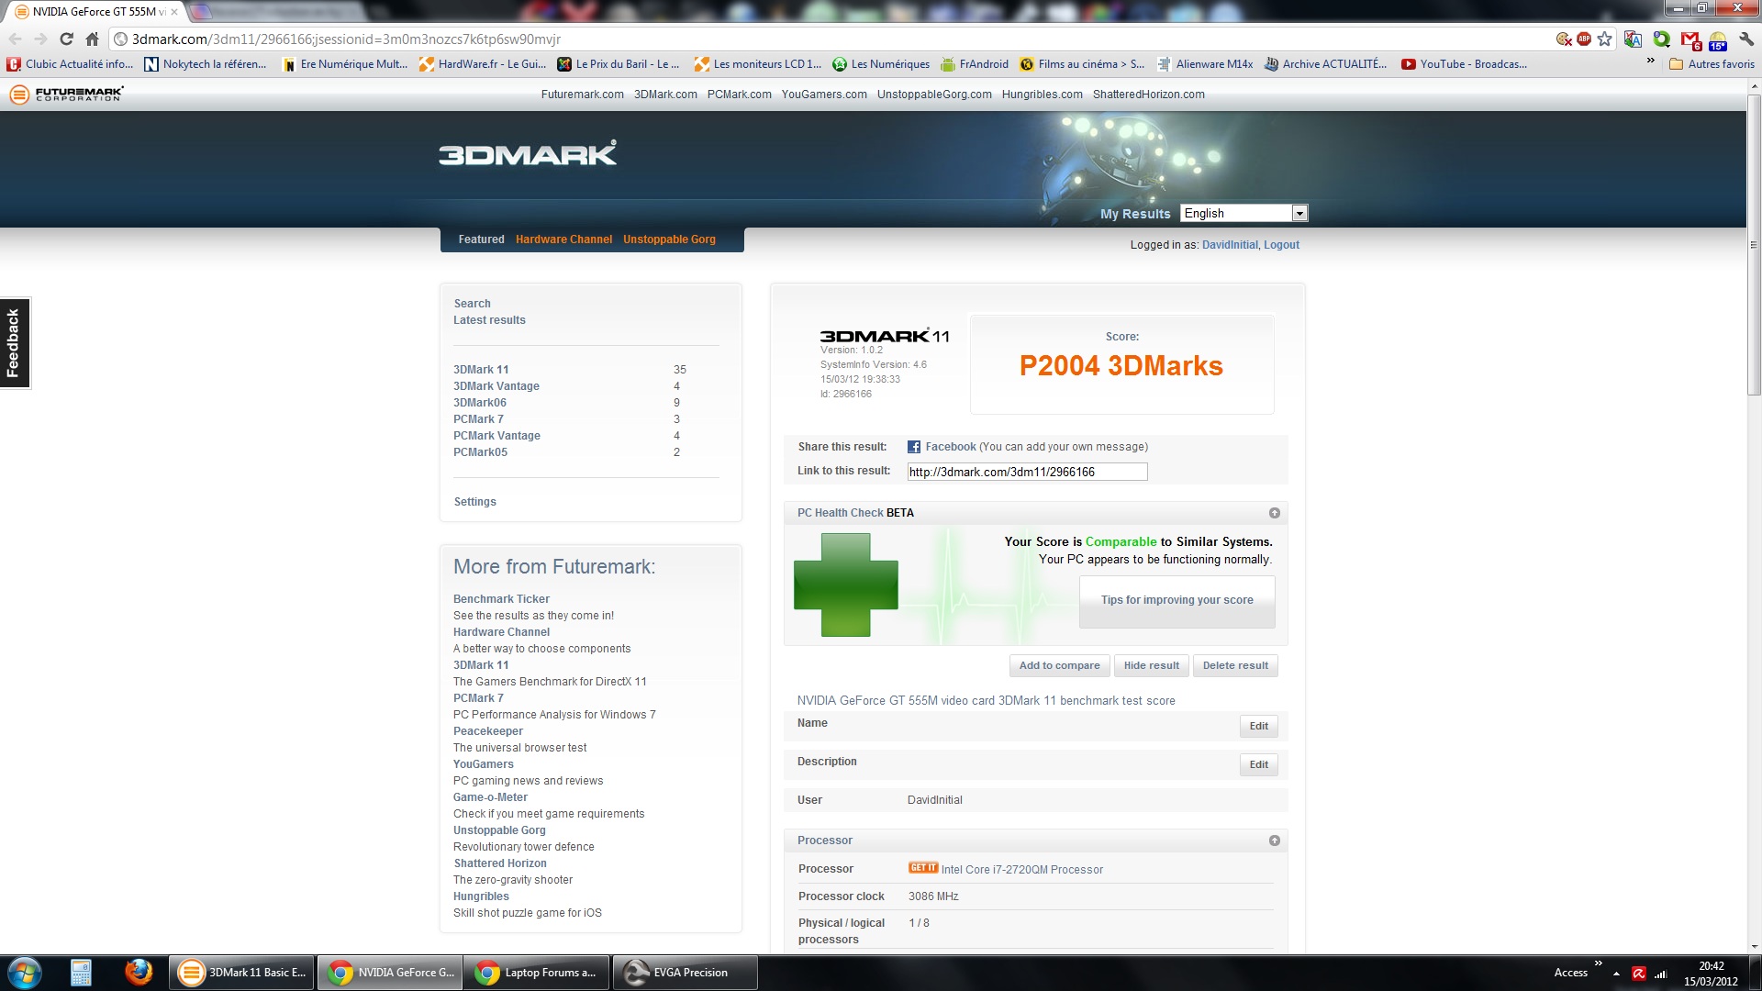Open the Intel Core i7-2720QM Processor link
Image resolution: width=1762 pixels, height=991 pixels.
click(1021, 870)
